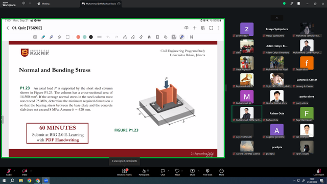Add new page with plus icon
The height and width of the screenshot is (184, 327).
195,28
